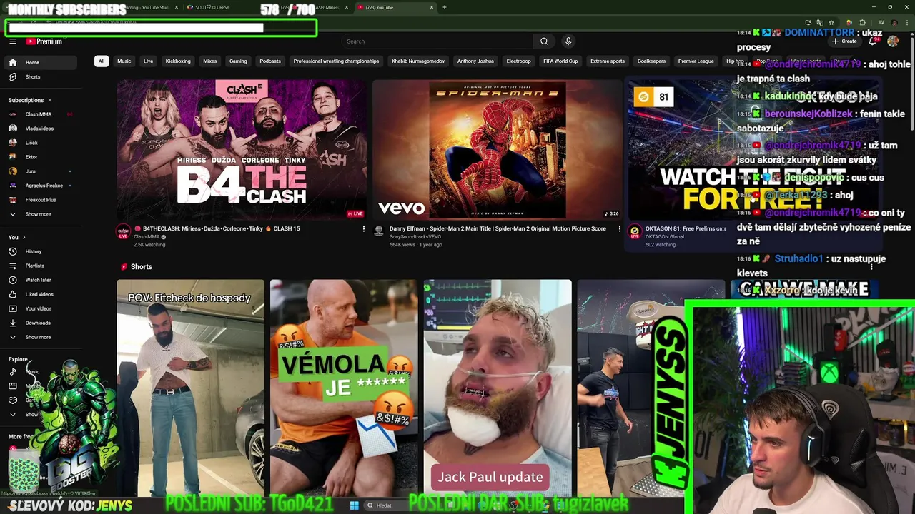
Task: Click in the YouTube search field
Action: tap(436, 41)
